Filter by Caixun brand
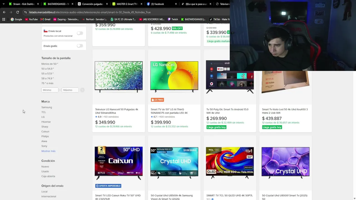Viewport: 356px width, 200px height. [45, 132]
